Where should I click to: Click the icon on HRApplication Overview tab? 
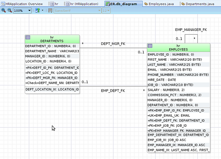pos(3,3)
